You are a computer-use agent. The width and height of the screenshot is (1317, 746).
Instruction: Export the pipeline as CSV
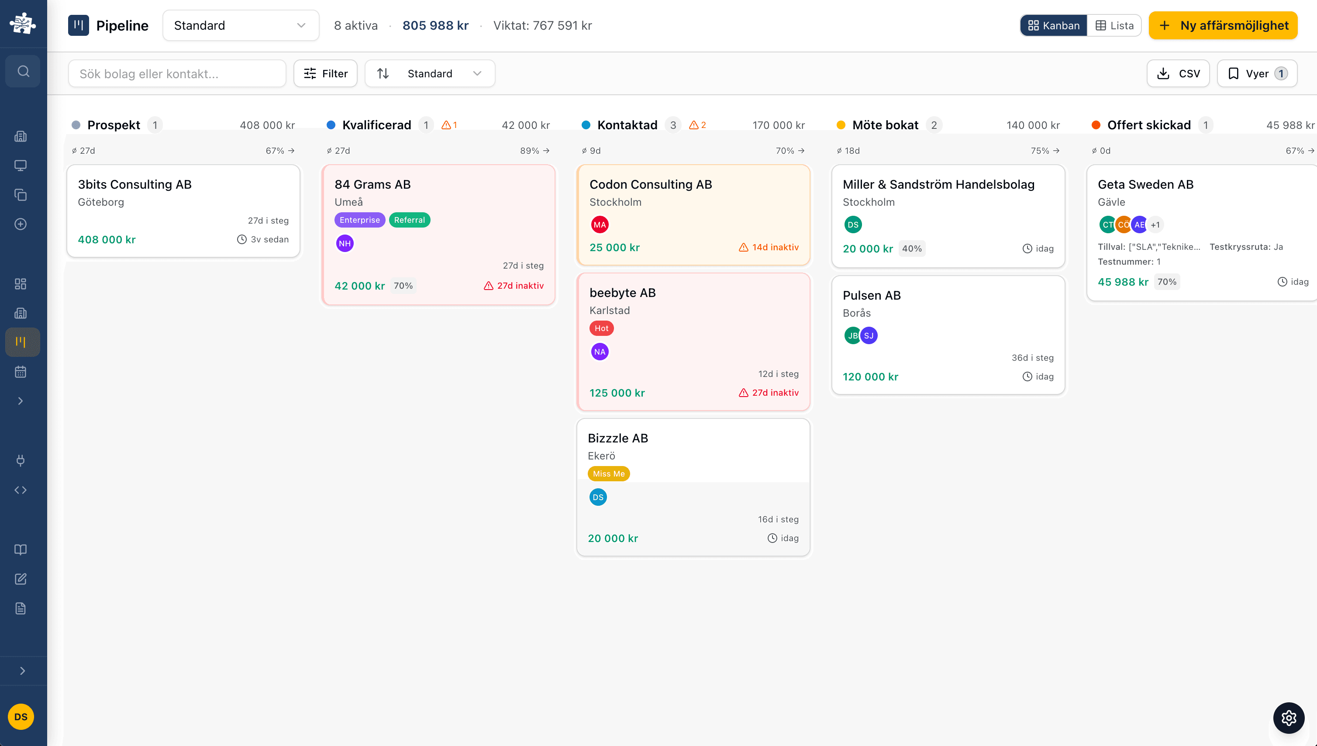[x=1178, y=73]
